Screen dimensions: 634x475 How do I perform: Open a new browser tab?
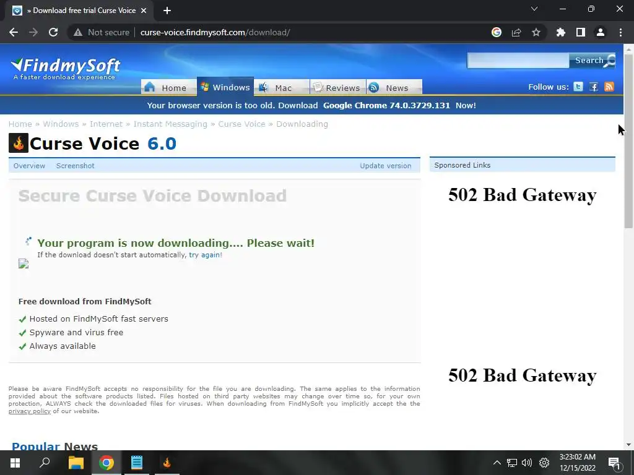pyautogui.click(x=167, y=11)
